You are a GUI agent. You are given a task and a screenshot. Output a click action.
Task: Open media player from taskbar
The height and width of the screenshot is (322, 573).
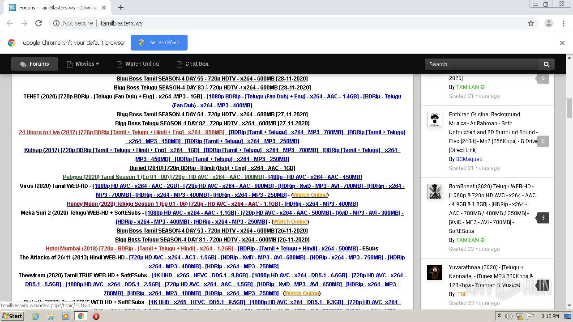66,316
